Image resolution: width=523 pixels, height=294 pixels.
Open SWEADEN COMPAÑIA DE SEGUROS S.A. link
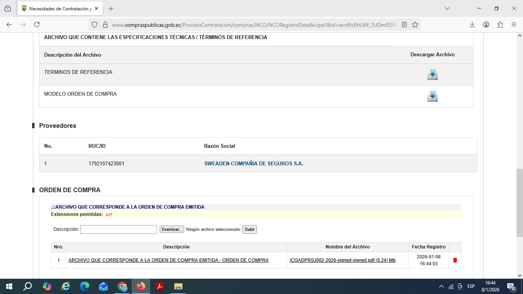(253, 163)
